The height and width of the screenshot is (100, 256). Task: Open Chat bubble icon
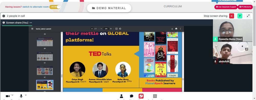[132, 96]
